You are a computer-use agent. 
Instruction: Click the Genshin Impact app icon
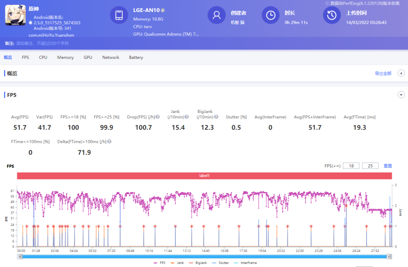(15, 15)
